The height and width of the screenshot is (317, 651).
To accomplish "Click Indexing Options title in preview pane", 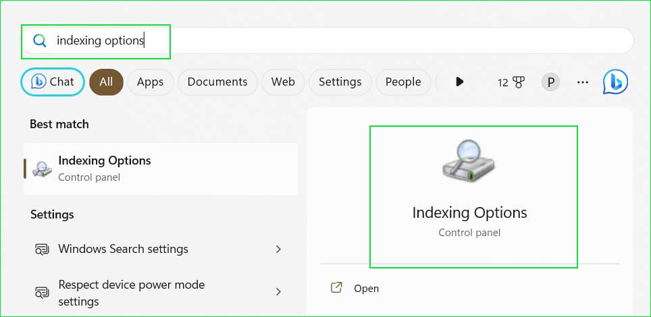I will 469,213.
